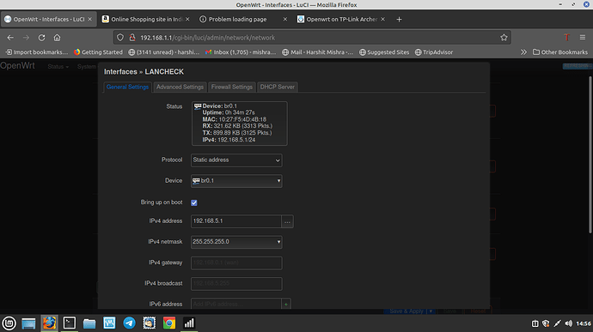Open the system monitor graph icon

(x=189, y=323)
